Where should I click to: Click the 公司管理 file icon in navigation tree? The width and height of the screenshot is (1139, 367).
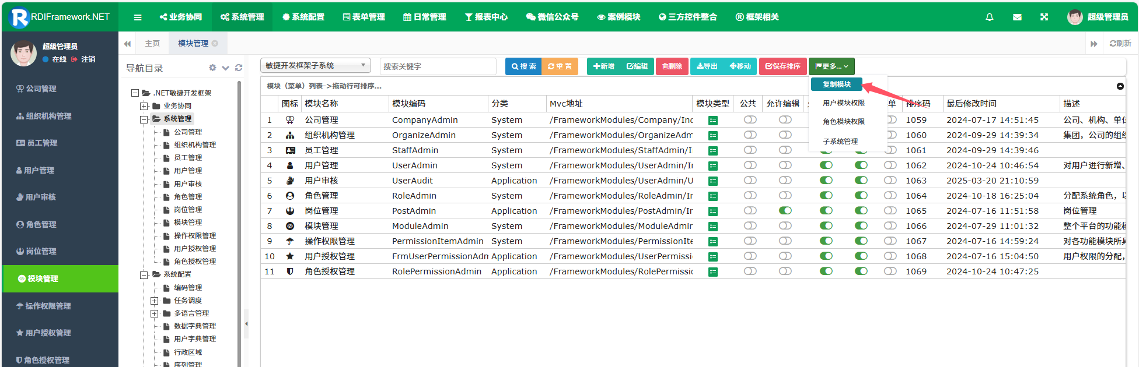click(x=166, y=132)
